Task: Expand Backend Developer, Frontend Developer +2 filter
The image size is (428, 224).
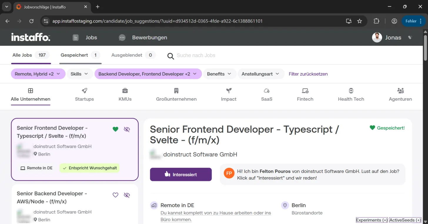Action: pyautogui.click(x=148, y=74)
